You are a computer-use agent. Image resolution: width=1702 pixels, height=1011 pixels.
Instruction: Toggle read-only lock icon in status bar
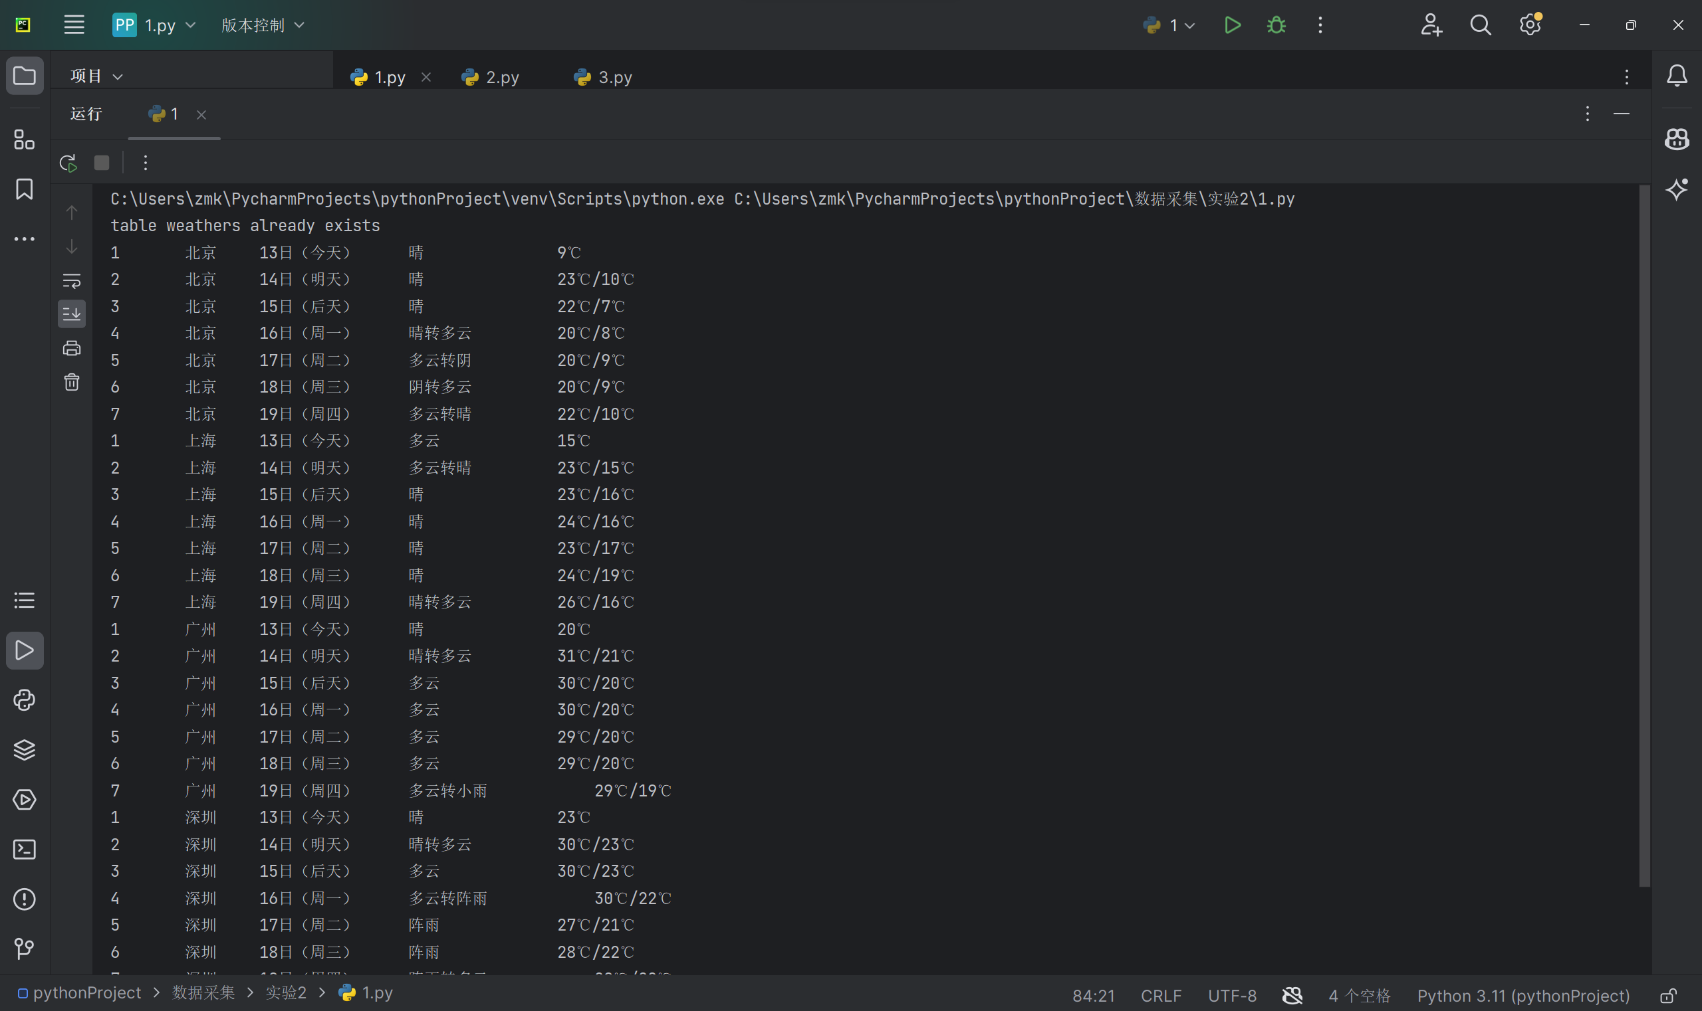click(x=1668, y=995)
